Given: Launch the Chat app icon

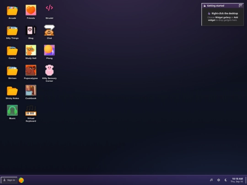Looking at the screenshot, I should (49, 30).
